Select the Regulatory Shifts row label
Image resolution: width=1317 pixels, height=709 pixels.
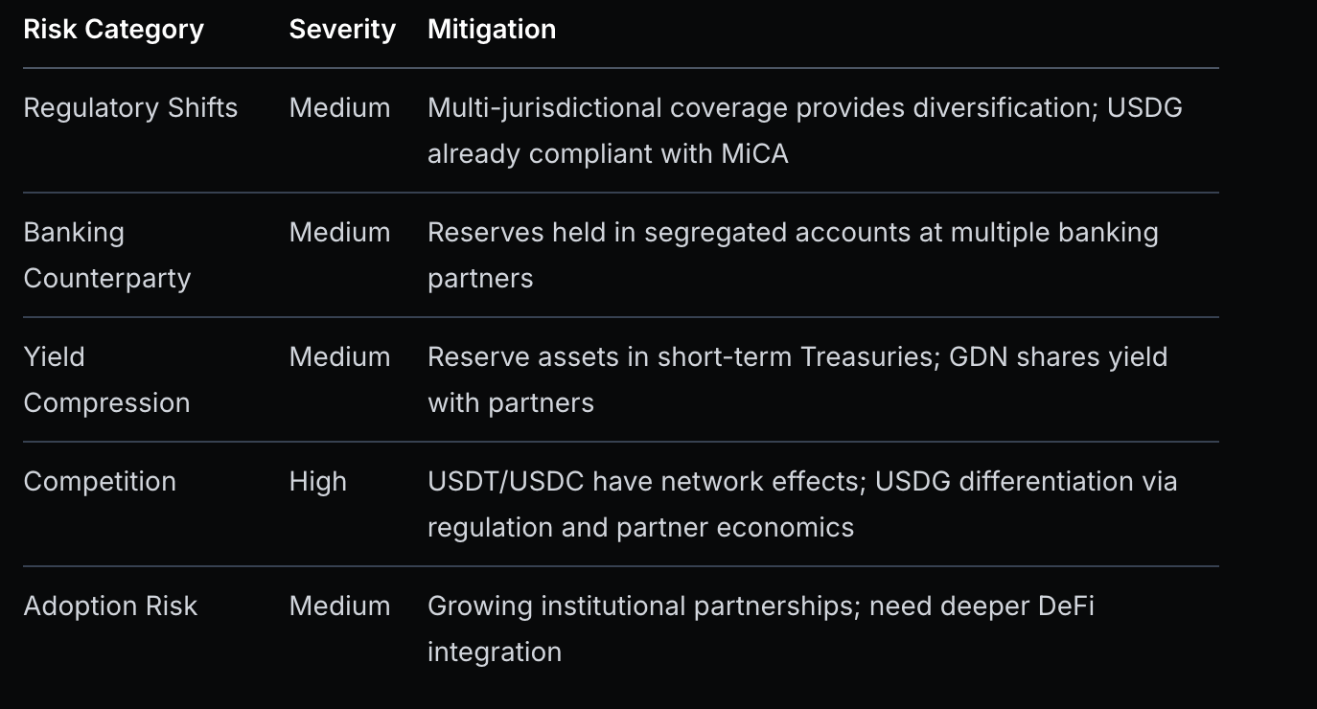pyautogui.click(x=130, y=107)
